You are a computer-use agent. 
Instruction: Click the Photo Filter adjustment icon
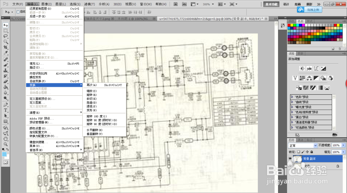coord(323,78)
